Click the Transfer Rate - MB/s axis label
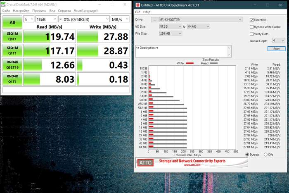Screen dimensions: 289x193 point(187,155)
